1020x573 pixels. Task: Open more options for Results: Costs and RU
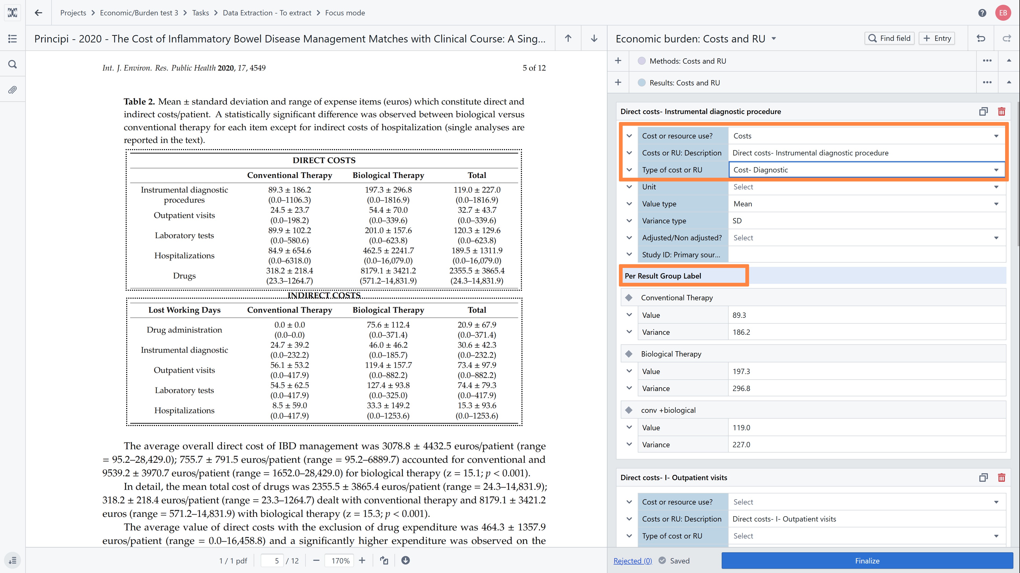pyautogui.click(x=987, y=83)
